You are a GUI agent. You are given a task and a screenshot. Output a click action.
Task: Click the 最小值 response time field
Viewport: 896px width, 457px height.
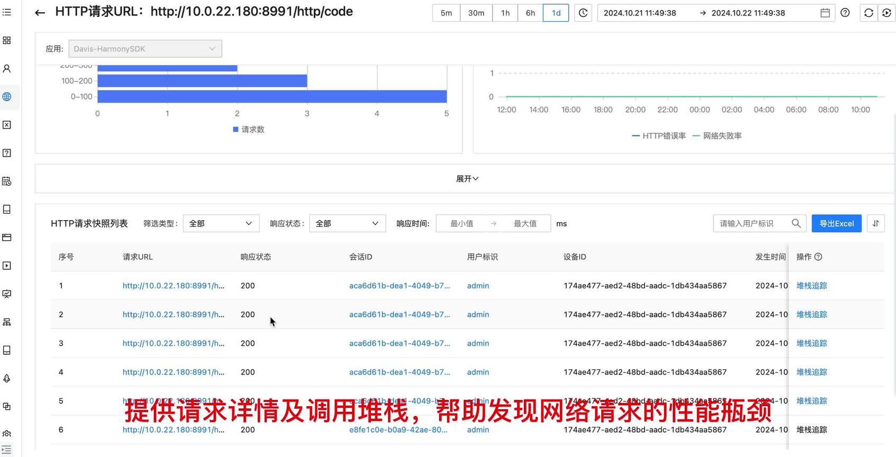click(x=461, y=223)
